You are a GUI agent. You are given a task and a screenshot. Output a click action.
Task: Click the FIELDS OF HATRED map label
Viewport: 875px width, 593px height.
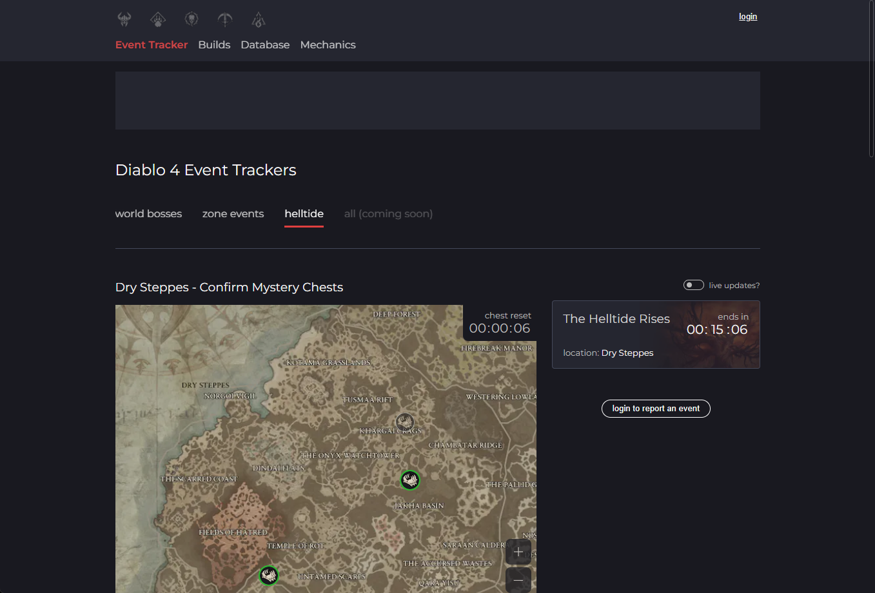233,532
